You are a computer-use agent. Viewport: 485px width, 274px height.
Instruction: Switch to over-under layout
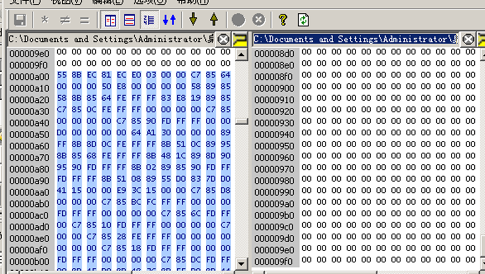tap(130, 20)
